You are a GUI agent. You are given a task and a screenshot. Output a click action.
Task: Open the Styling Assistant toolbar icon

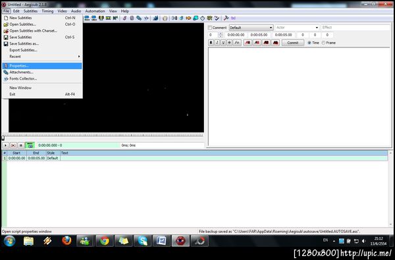tap(181, 18)
